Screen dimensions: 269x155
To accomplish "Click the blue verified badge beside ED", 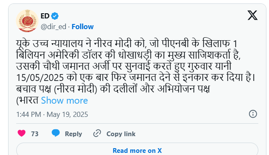I will (x=55, y=16).
